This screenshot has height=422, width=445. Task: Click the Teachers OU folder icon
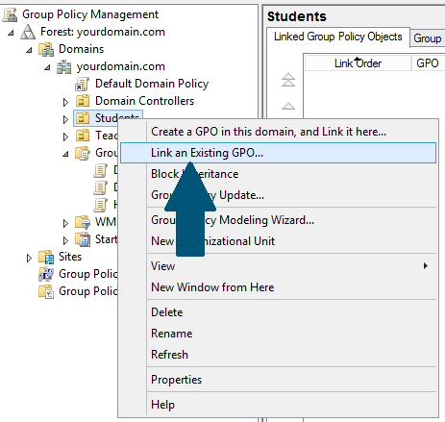83,136
